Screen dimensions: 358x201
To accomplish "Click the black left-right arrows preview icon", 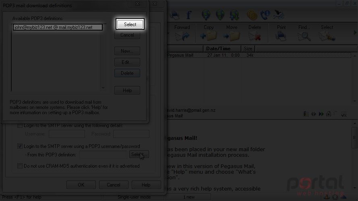I will 313,114.
